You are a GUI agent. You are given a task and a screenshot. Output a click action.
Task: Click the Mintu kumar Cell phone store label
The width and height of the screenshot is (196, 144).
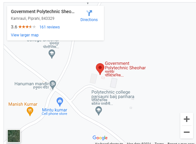click(x=55, y=112)
